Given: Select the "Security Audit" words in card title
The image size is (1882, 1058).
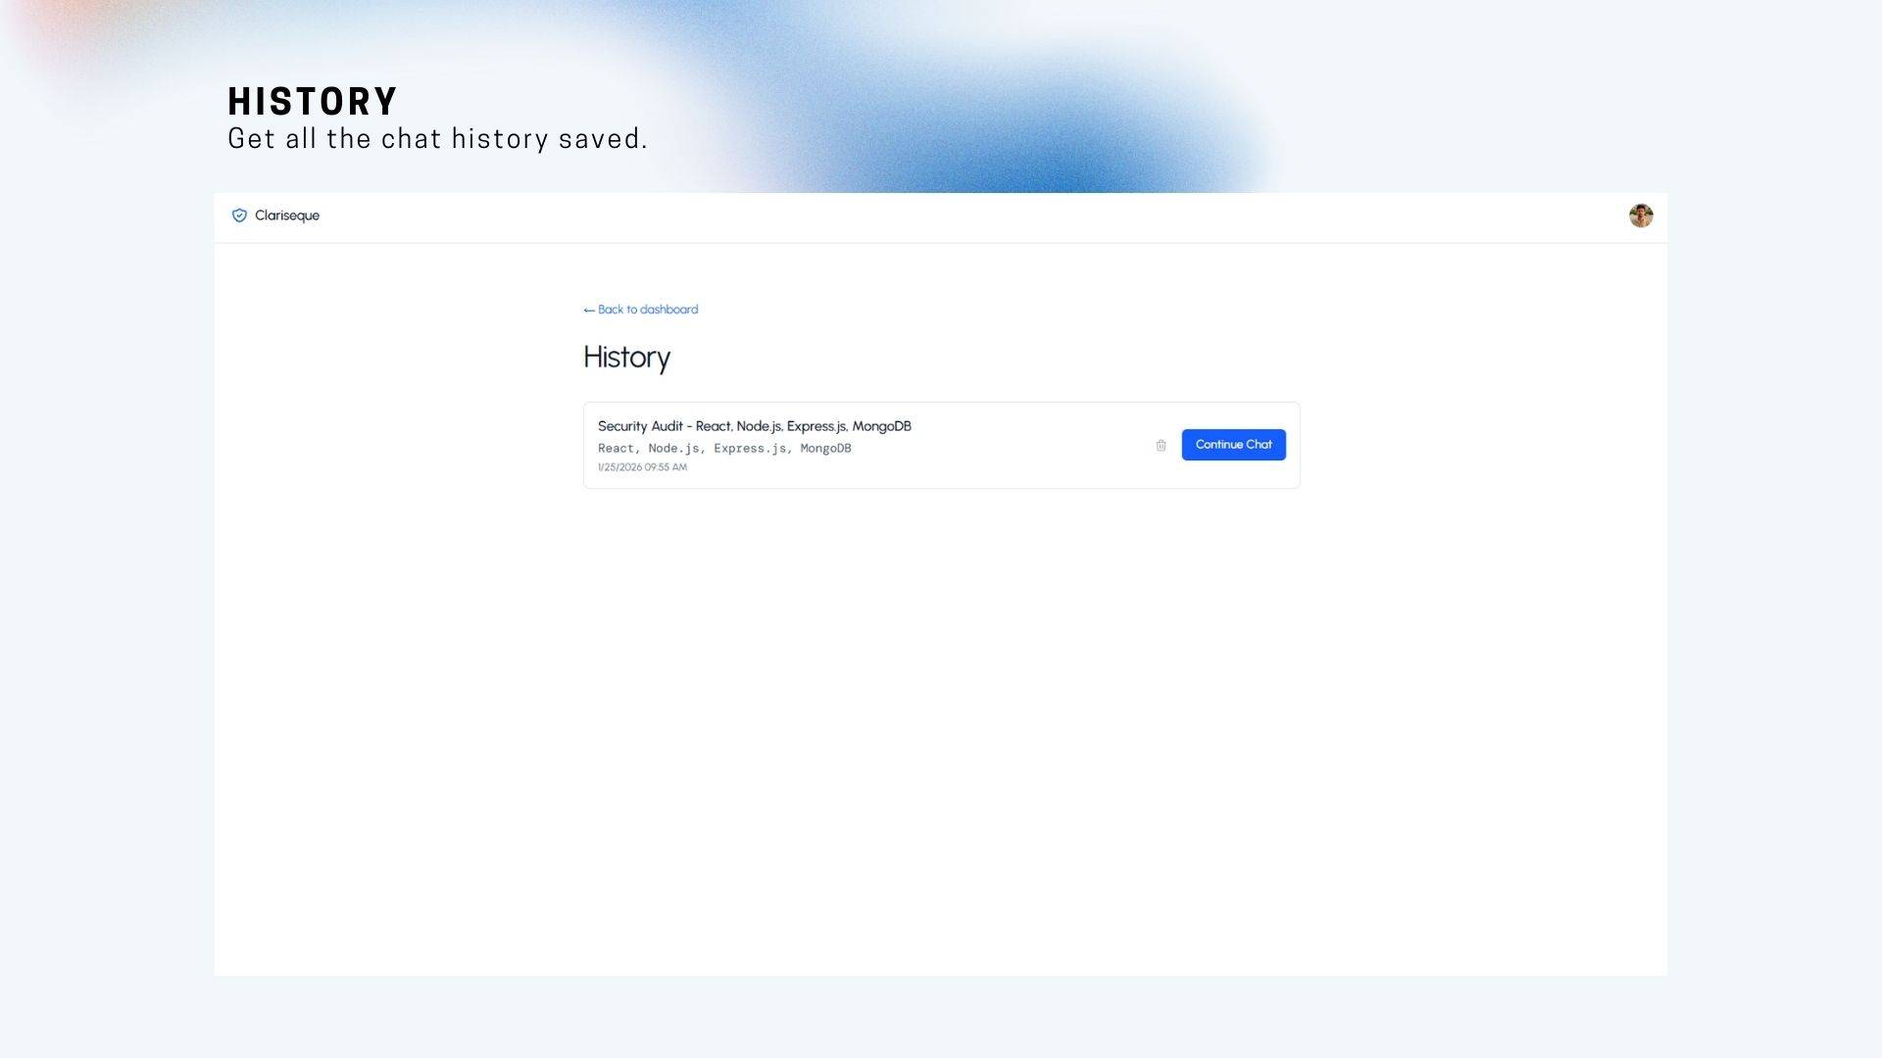Looking at the screenshot, I should [x=640, y=426].
